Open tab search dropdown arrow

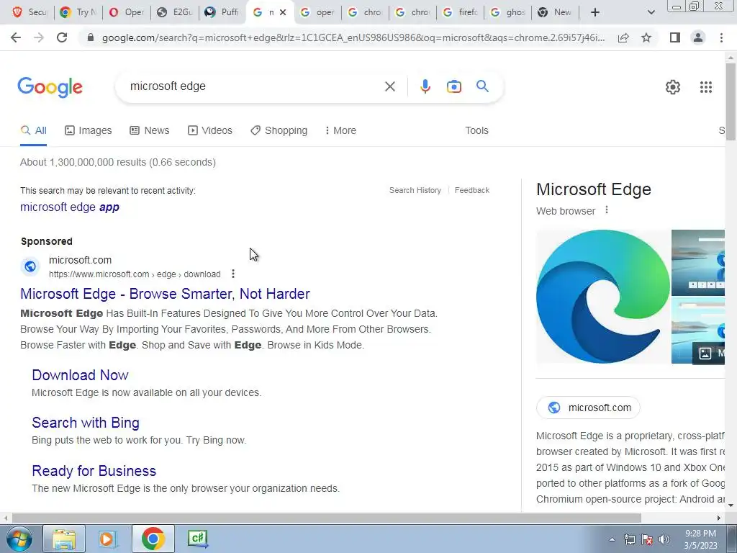pos(651,12)
